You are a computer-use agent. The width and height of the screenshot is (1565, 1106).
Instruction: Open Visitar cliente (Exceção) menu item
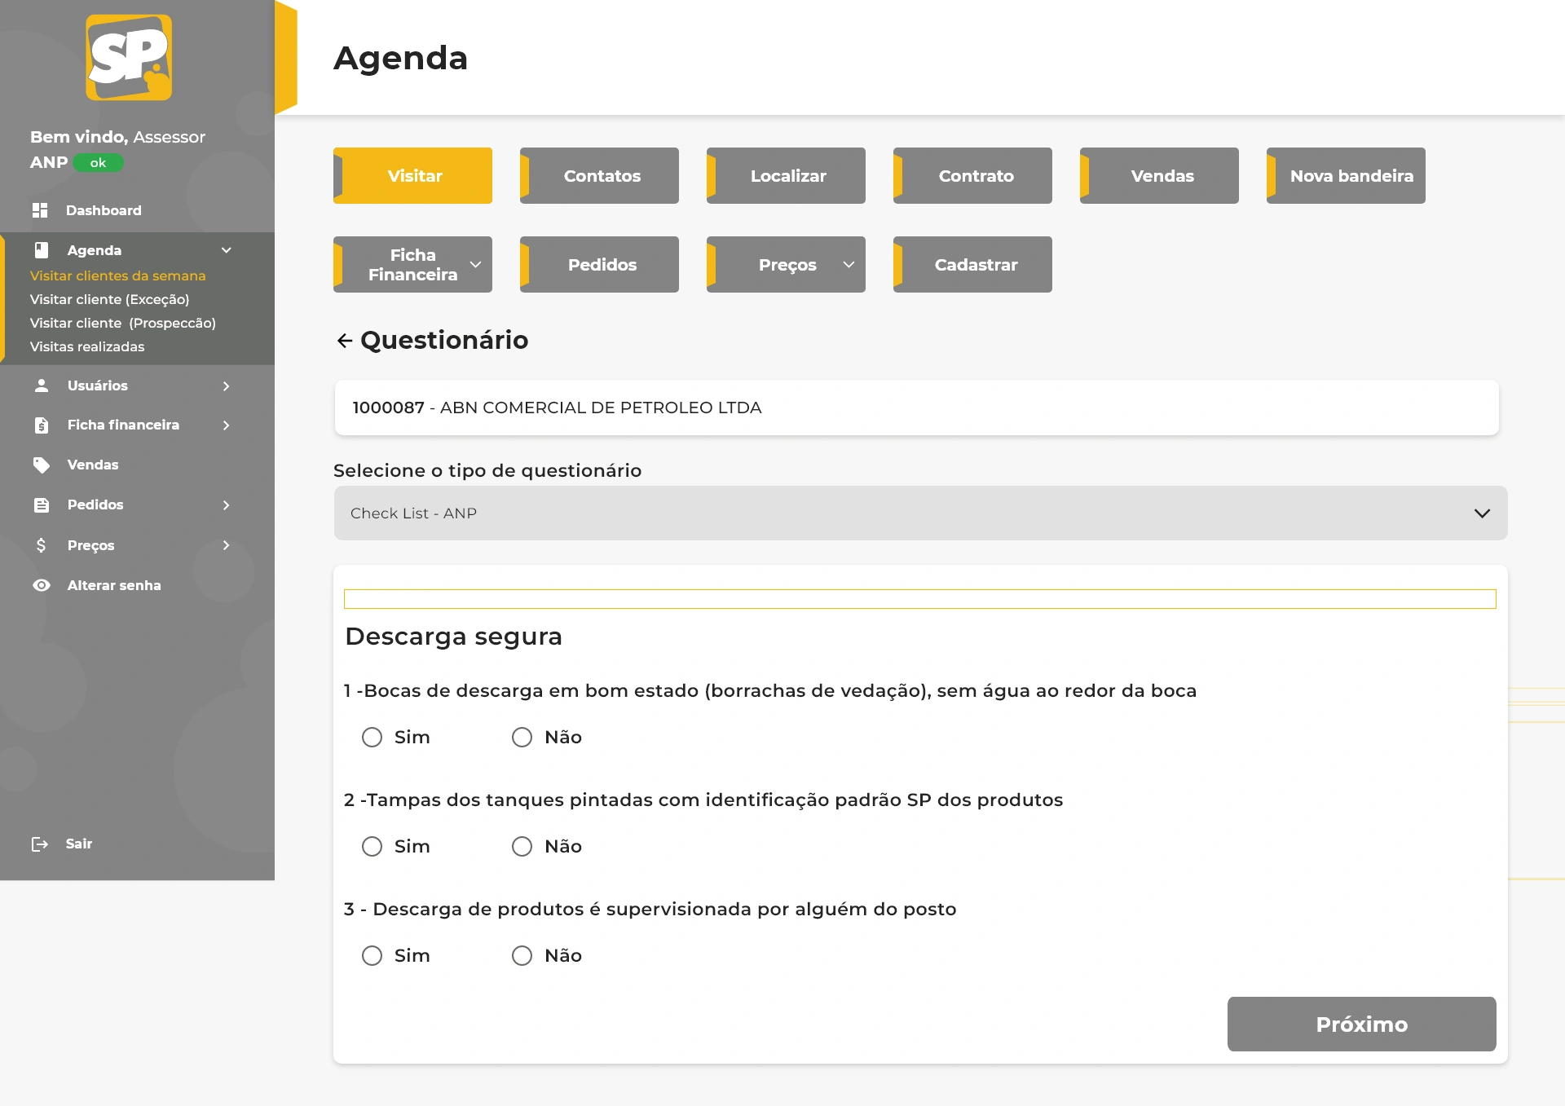click(x=110, y=299)
